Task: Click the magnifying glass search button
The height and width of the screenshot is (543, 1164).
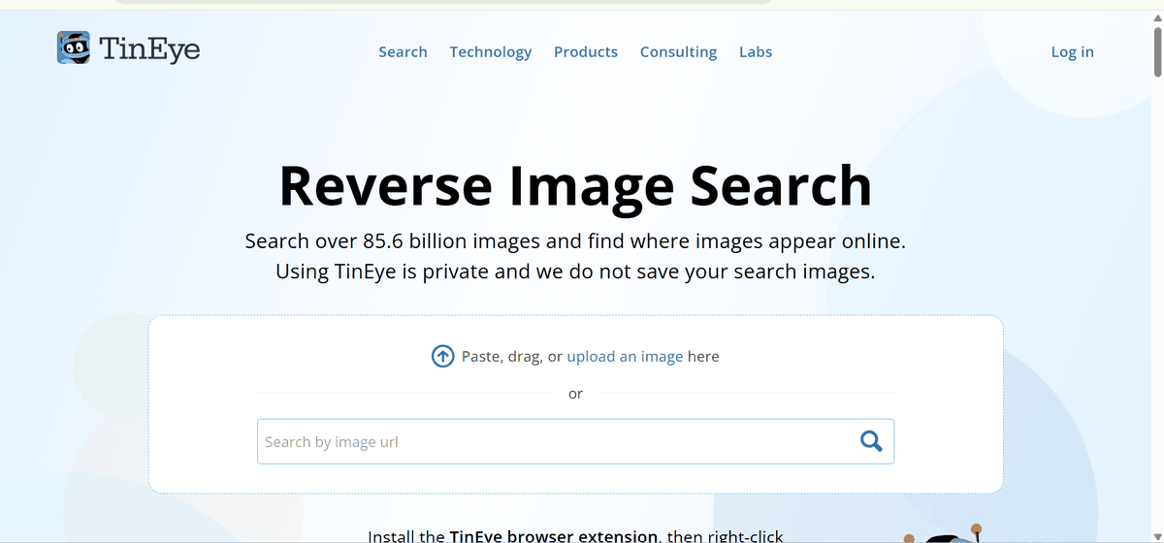Action: [x=871, y=441]
